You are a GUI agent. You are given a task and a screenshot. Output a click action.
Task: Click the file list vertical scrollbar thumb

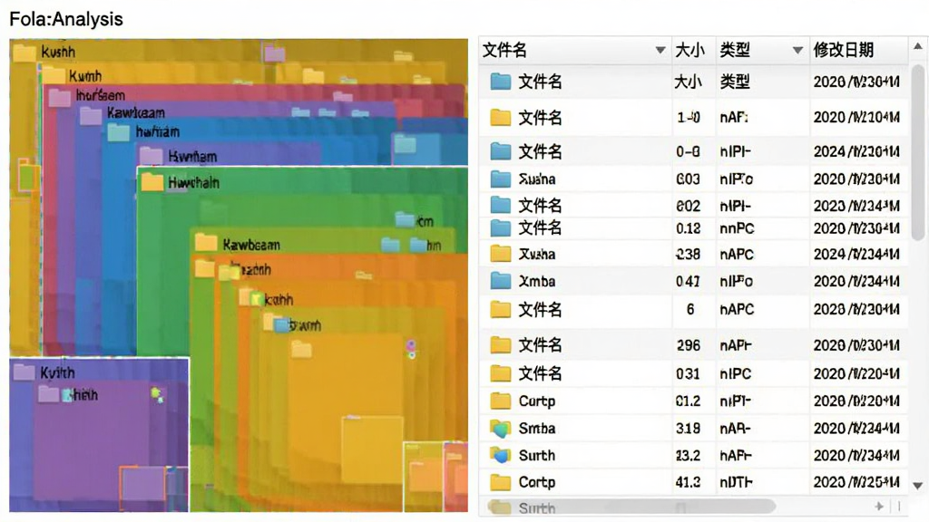pos(918,152)
